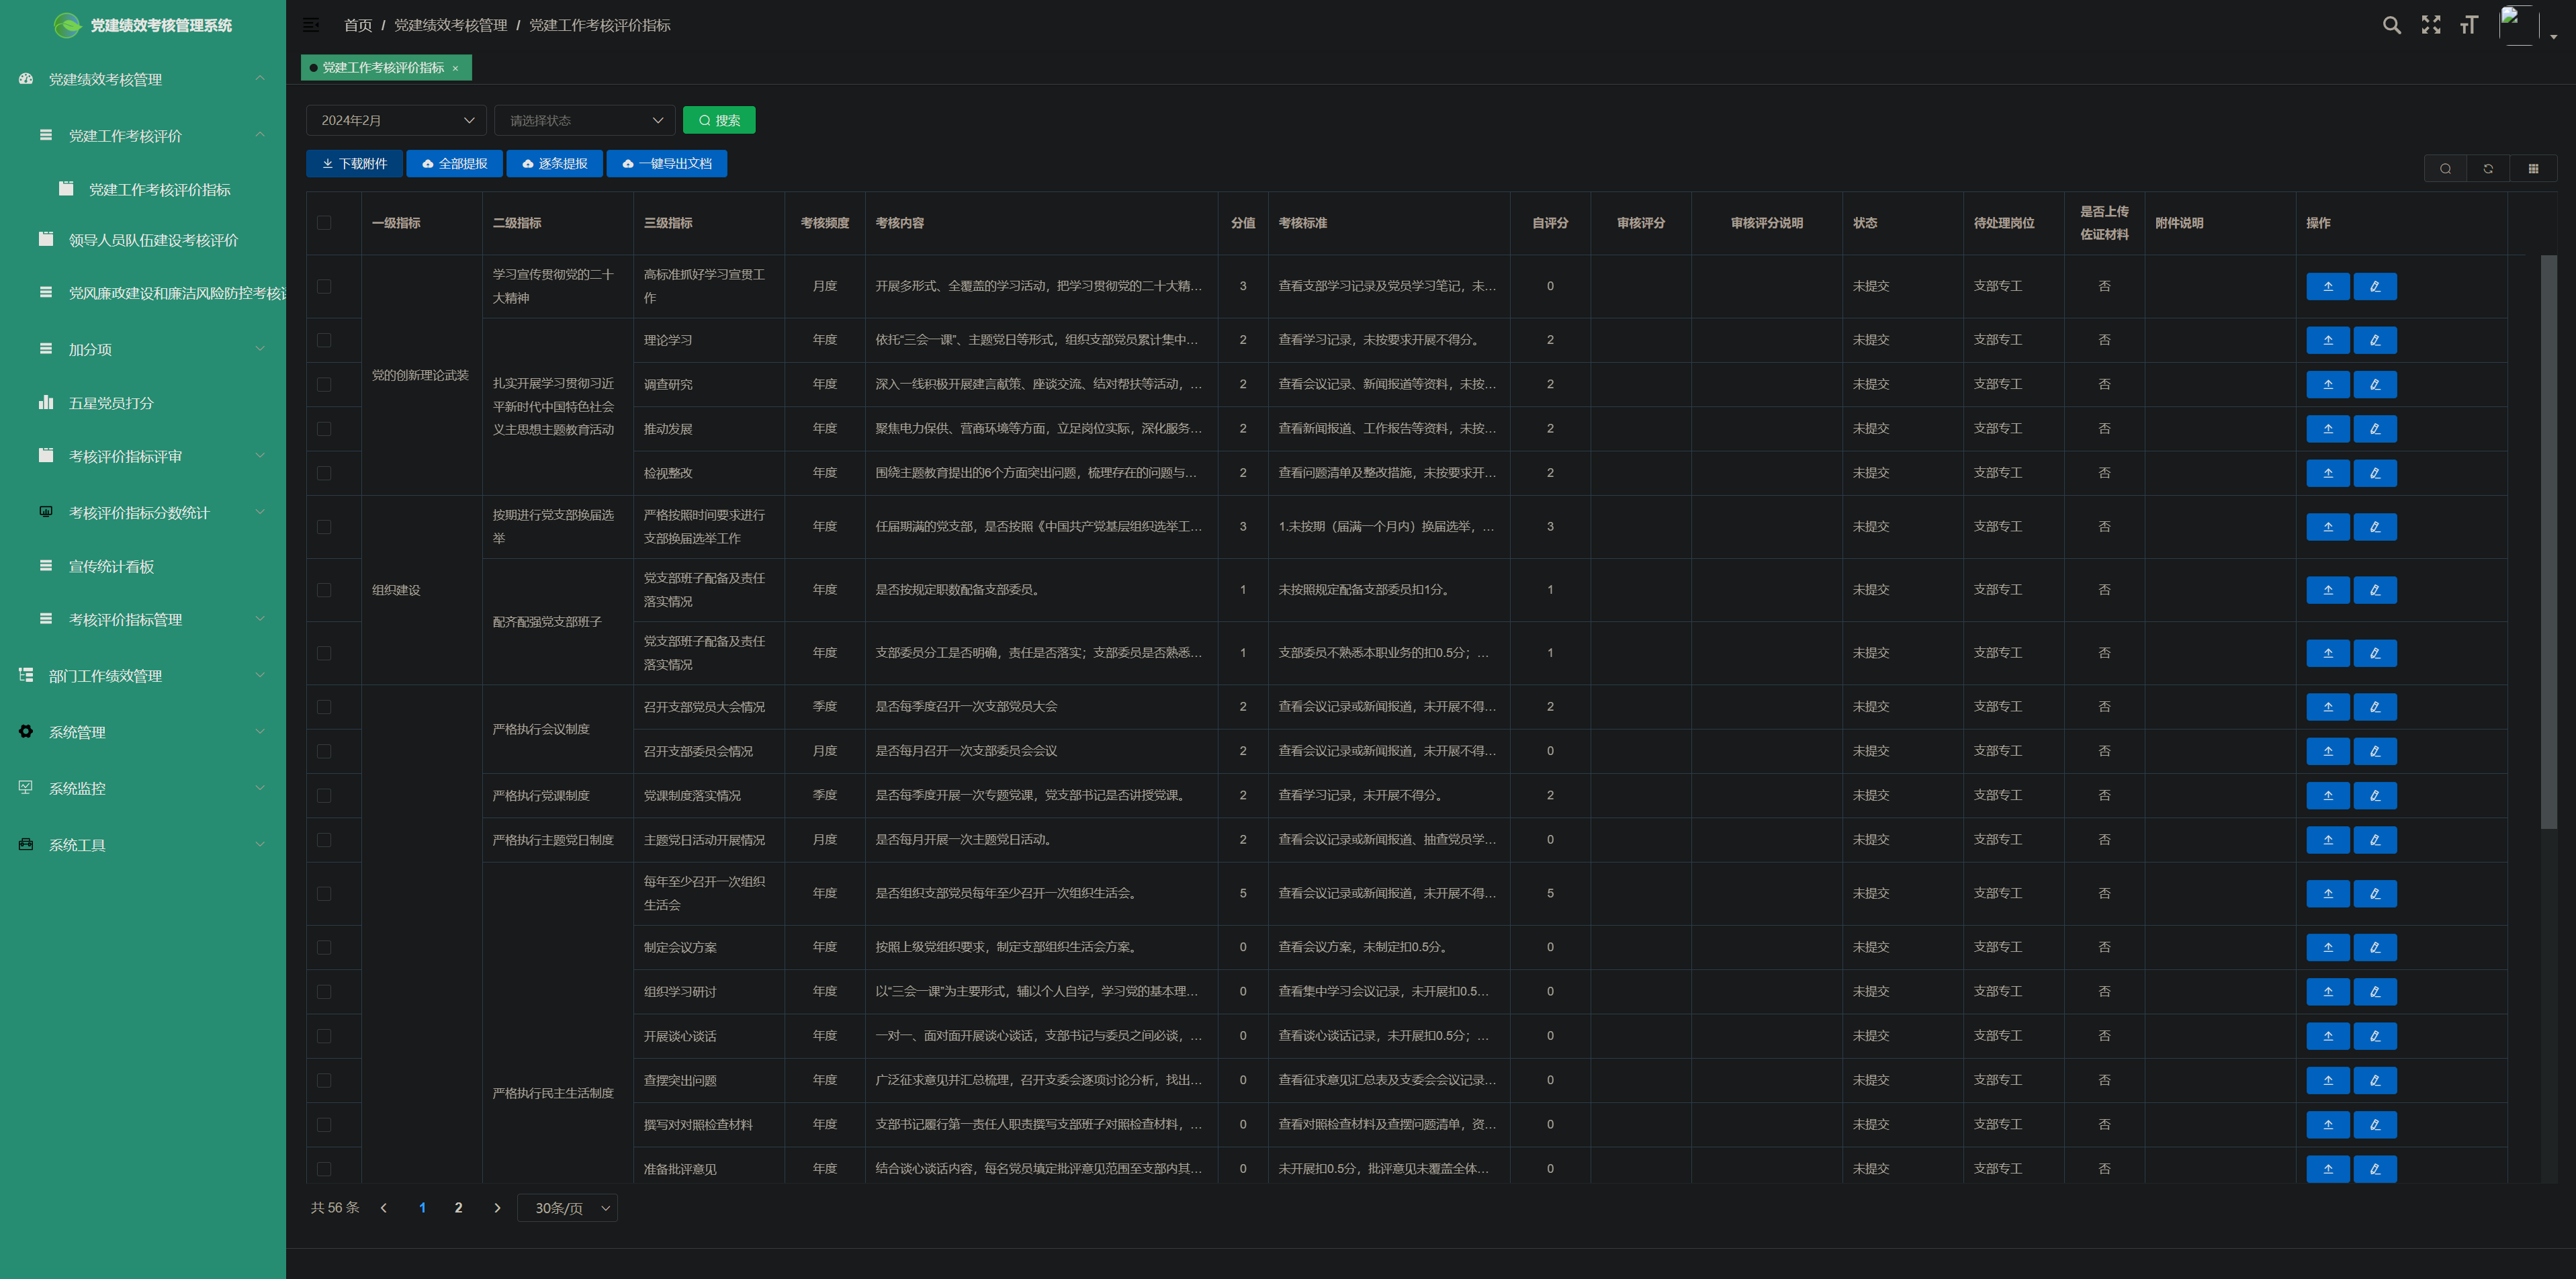2576x1279 pixels.
Task: Expand the 考核评价指标评审 menu
Action: tap(143, 456)
